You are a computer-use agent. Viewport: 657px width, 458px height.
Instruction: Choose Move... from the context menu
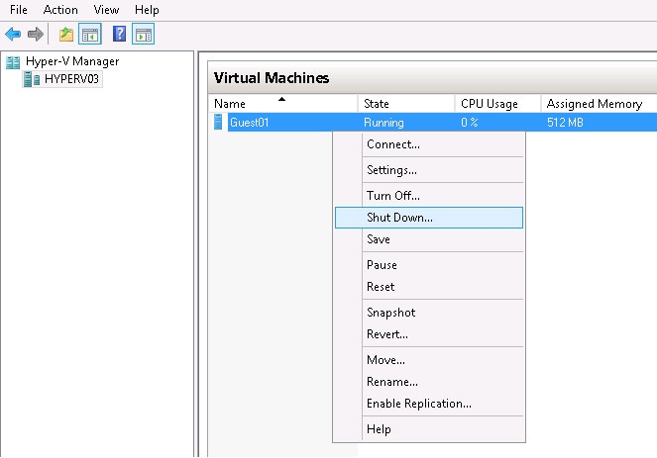point(429,360)
